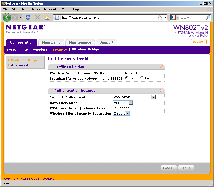Open help for Authentication Settings section

coord(162,91)
